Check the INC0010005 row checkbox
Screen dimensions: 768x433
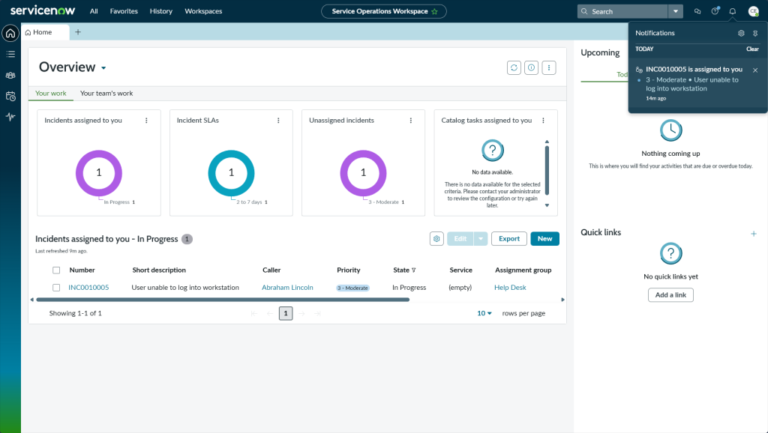pos(56,288)
